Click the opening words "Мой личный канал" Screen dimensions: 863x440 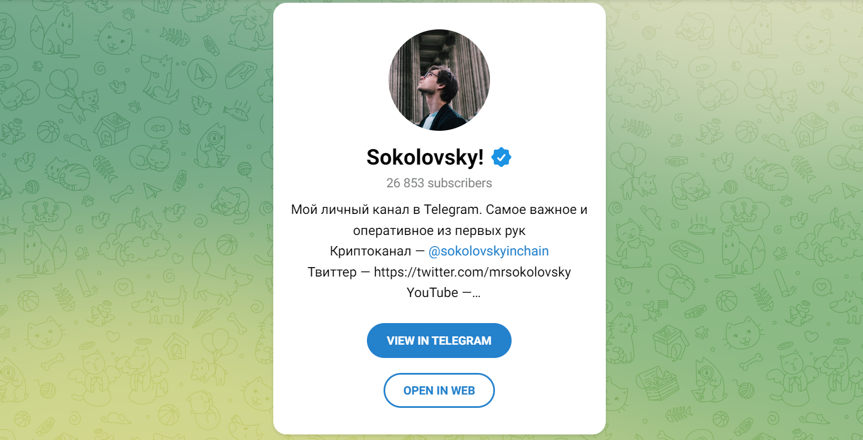339,209
